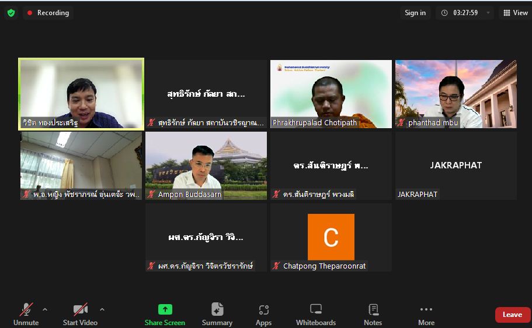Click Chatpong Theparoonrat's orange avatar
The width and height of the screenshot is (532, 328).
331,237
